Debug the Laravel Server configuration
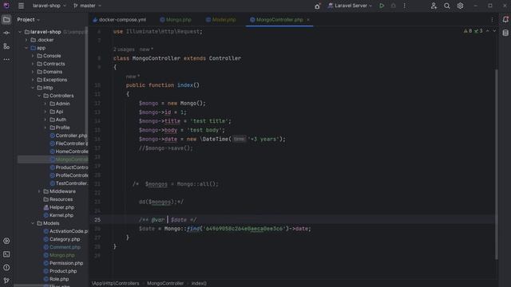Image resolution: width=511 pixels, height=287 pixels. coord(393,6)
